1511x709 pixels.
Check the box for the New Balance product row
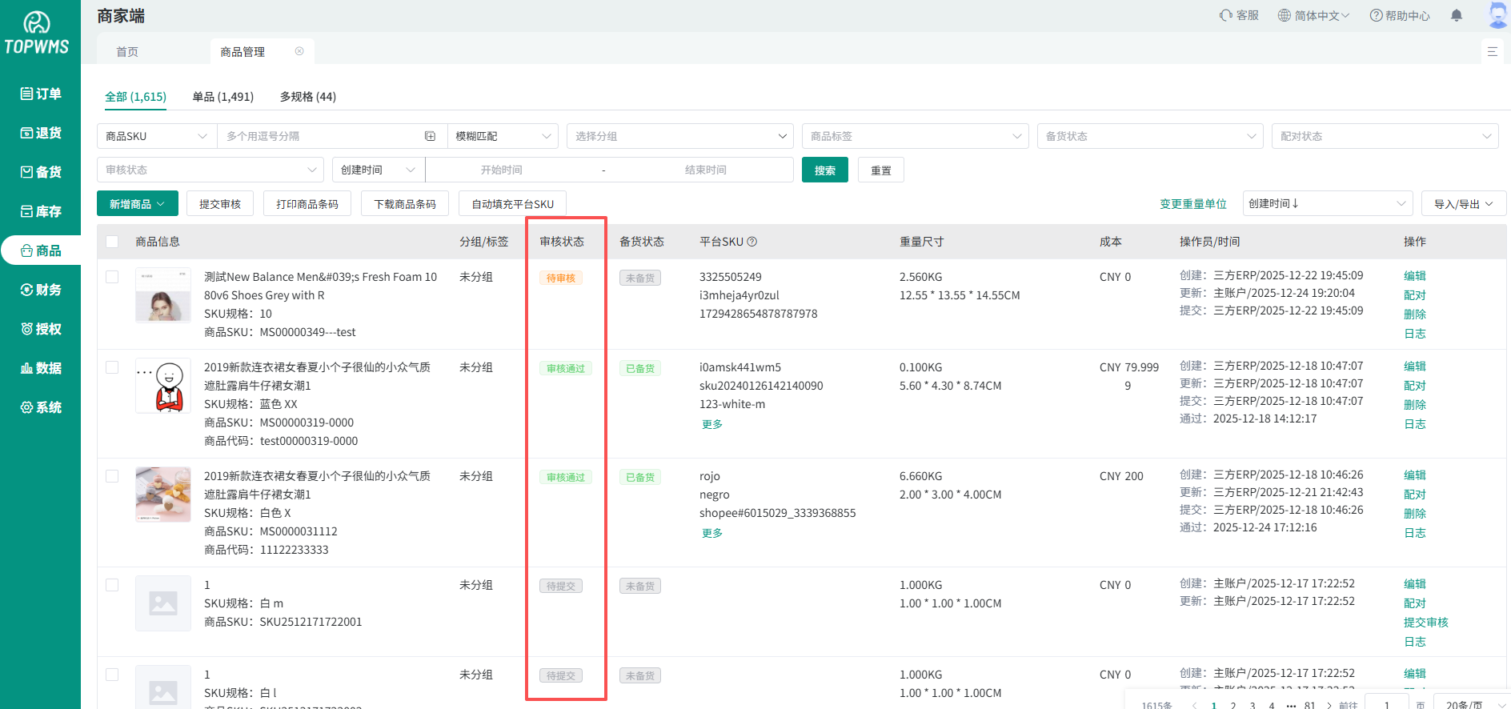point(112,277)
